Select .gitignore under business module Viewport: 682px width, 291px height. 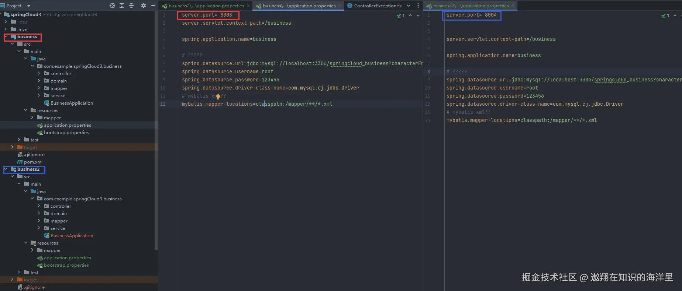[x=34, y=155]
